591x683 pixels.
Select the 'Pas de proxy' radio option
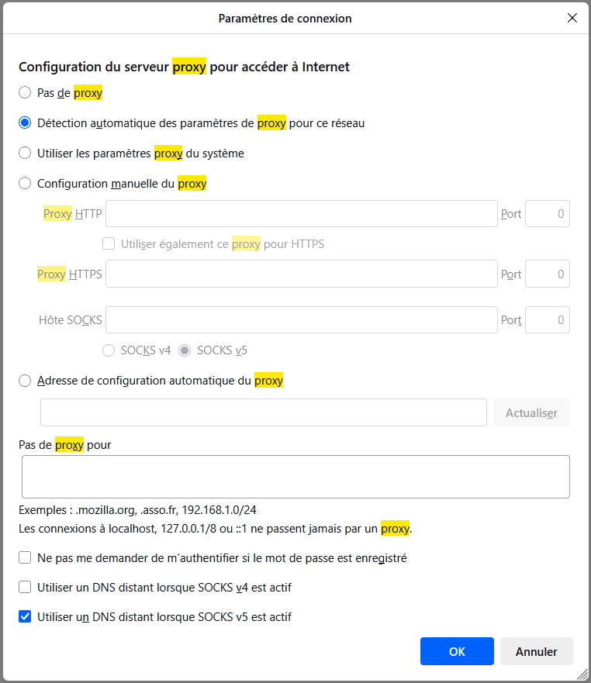pyautogui.click(x=26, y=93)
